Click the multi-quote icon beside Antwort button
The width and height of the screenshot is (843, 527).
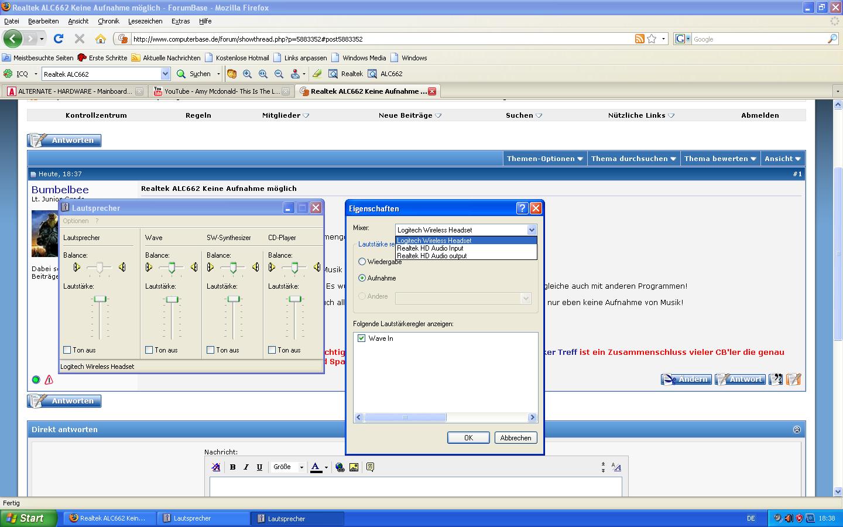(x=776, y=379)
